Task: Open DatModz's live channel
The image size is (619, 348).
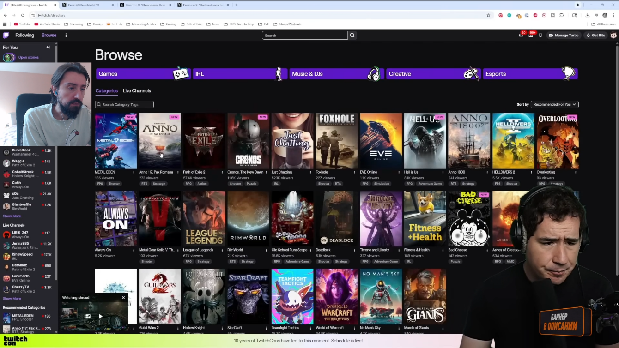Action: [28, 267]
